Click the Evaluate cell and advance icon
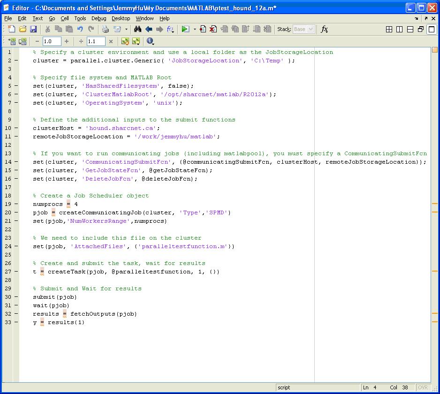This screenshot has height=394, width=440. pos(22,41)
